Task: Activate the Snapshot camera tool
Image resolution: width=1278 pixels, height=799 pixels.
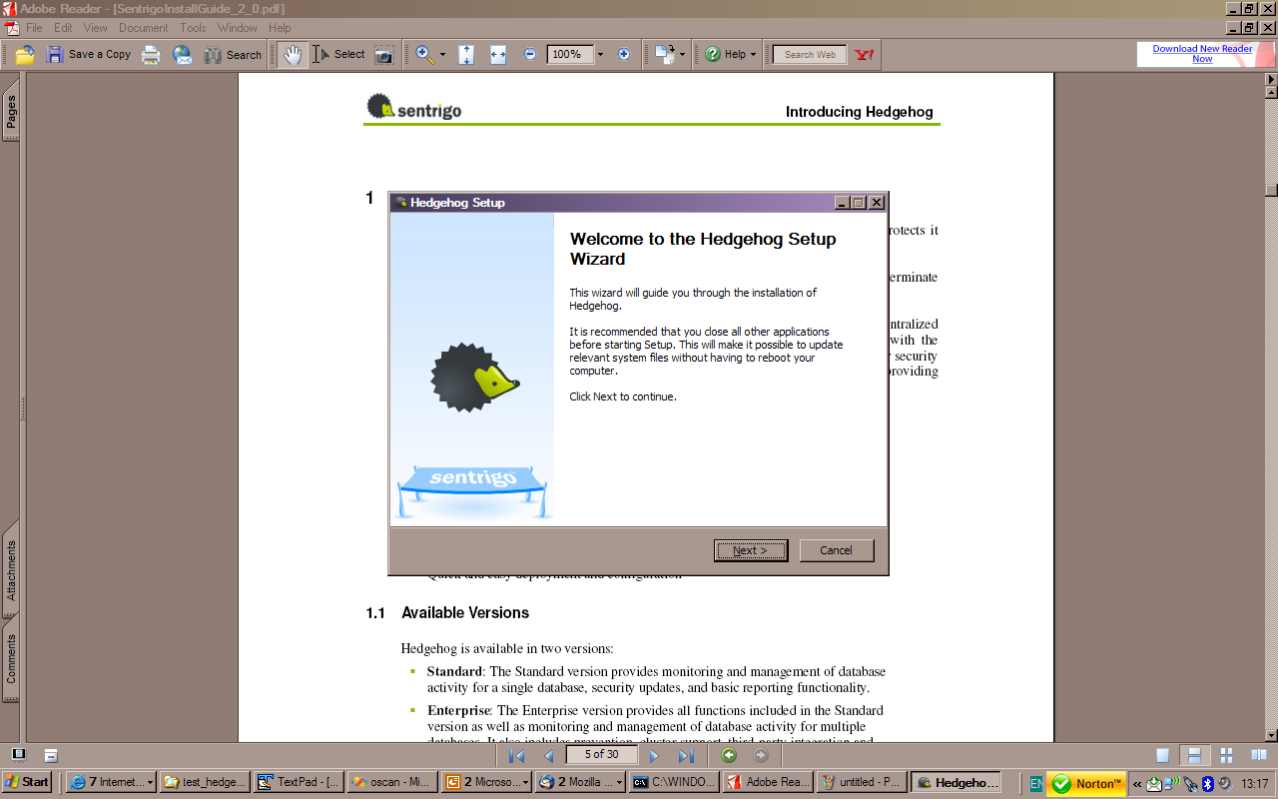Action: click(x=384, y=55)
